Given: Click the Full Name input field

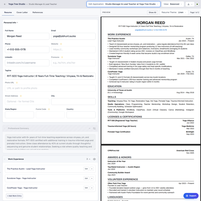Looking at the screenshot, I should (x=27, y=36).
